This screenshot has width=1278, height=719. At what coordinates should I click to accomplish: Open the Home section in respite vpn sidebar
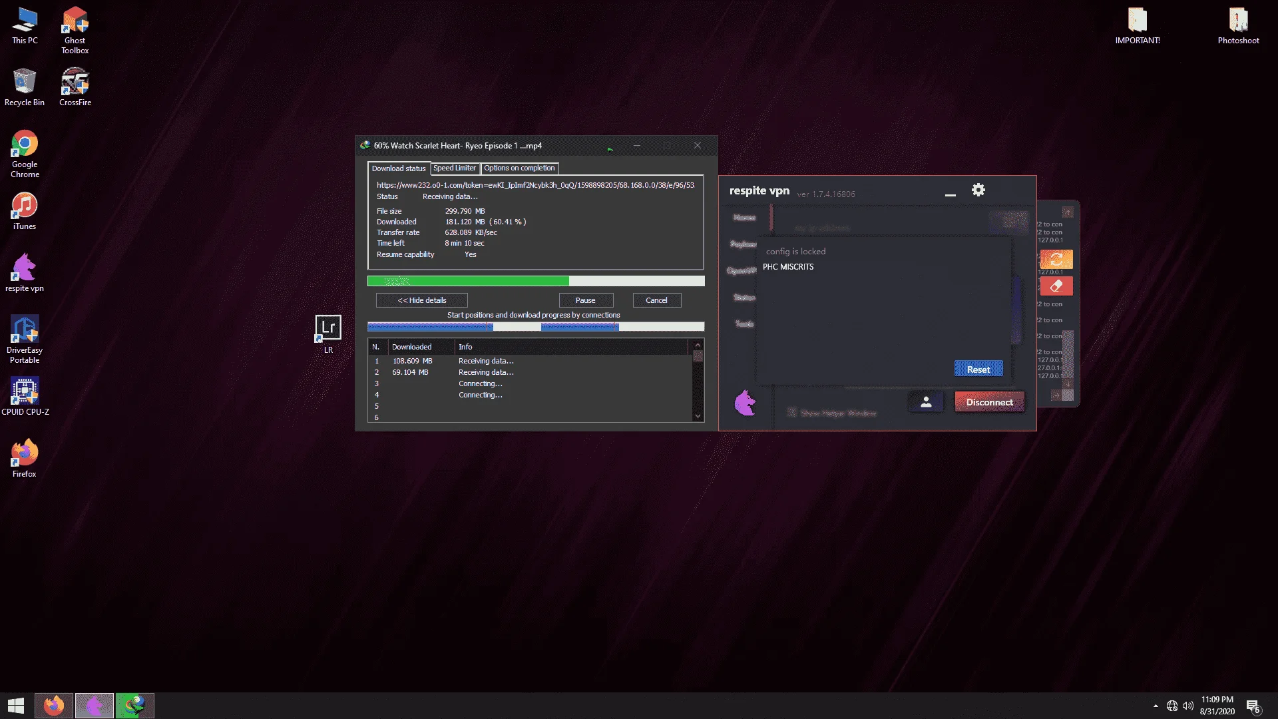click(x=744, y=218)
